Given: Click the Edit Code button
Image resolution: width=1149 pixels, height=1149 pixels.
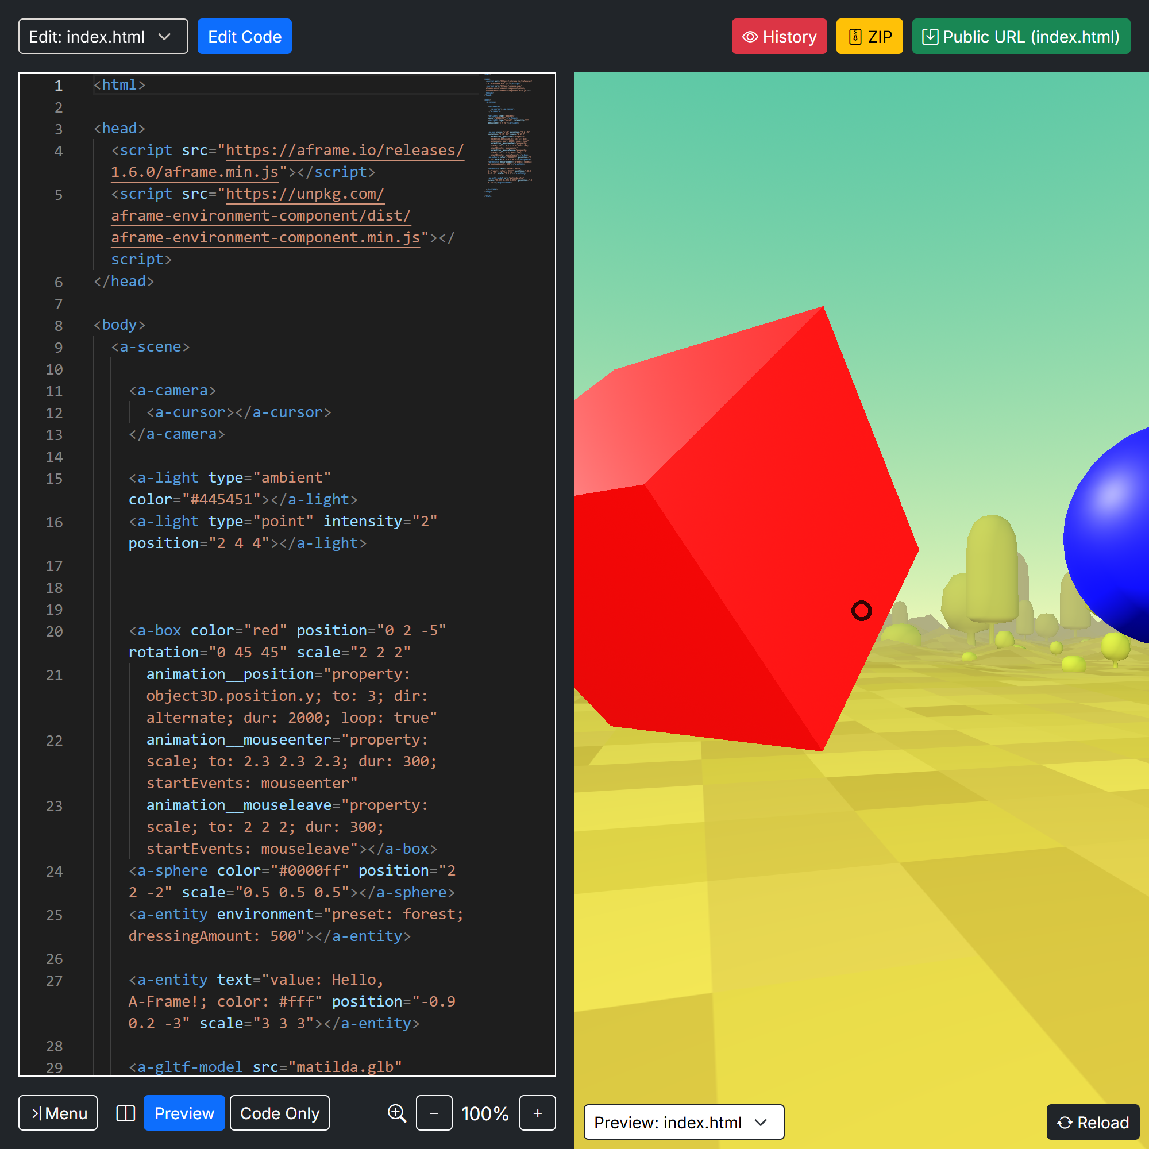Looking at the screenshot, I should coord(244,37).
